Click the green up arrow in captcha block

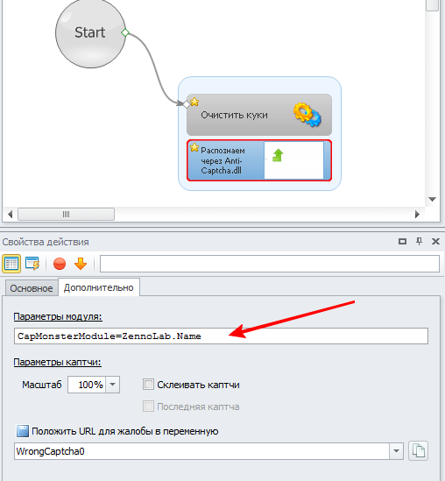[278, 155]
